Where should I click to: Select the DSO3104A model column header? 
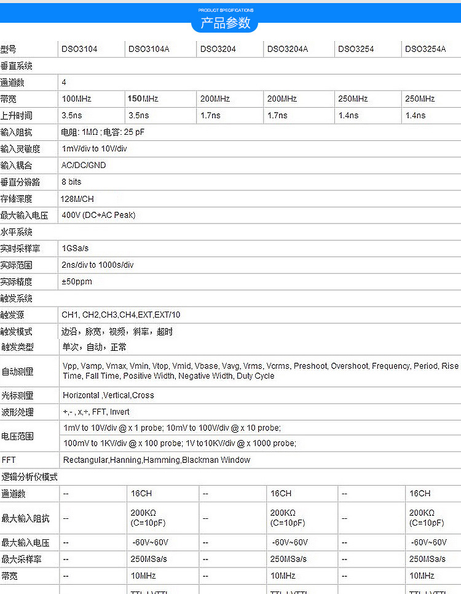point(149,49)
